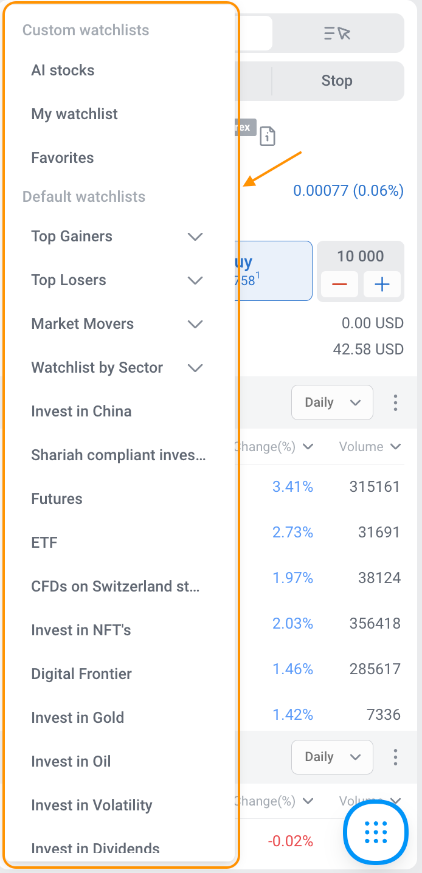Open the lower Daily period dropdown

(x=332, y=757)
